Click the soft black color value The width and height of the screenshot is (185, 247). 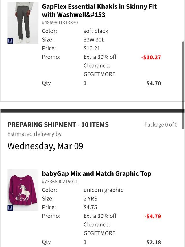(x=96, y=31)
